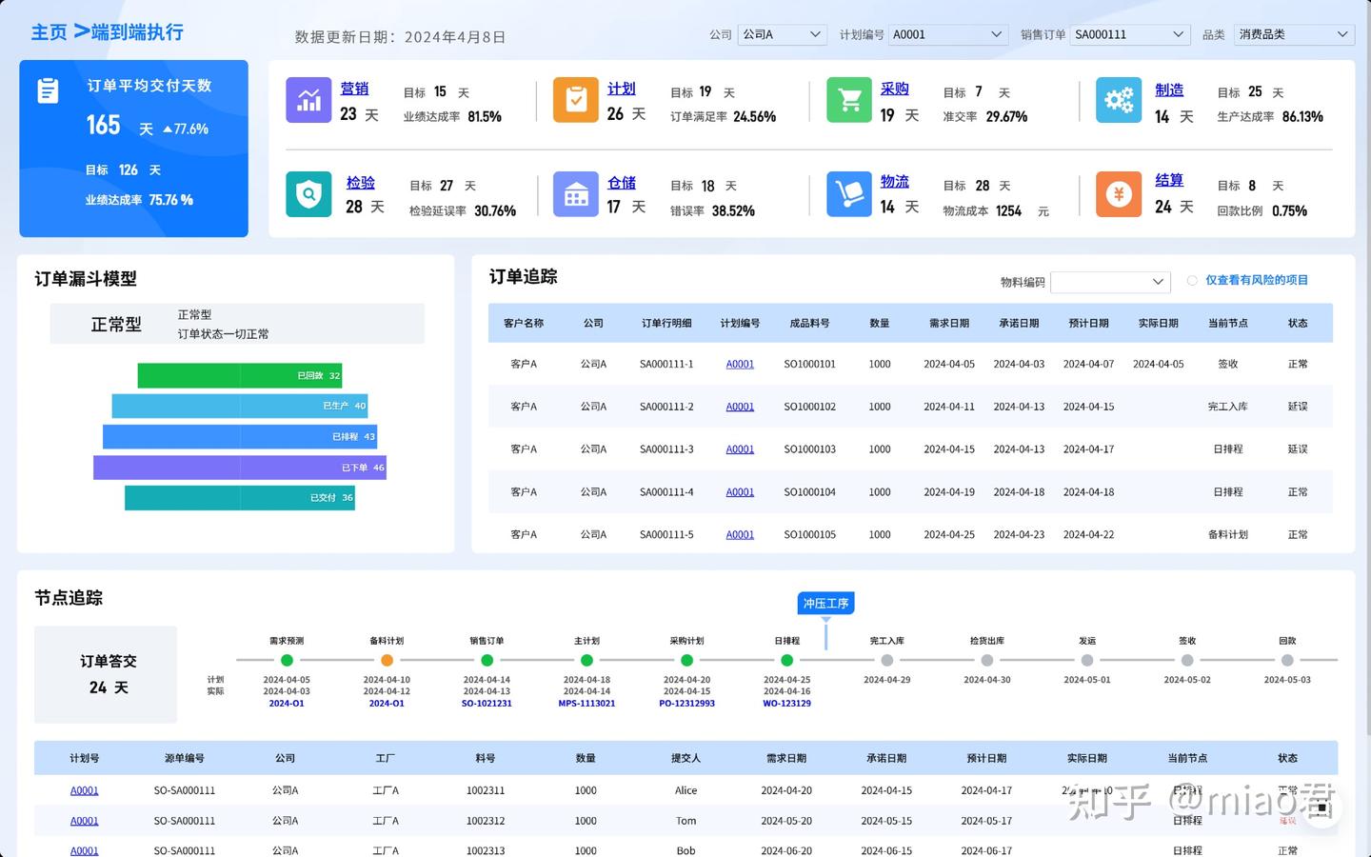The height and width of the screenshot is (857, 1371).
Task: Expand the 品类 消费品类 dropdown
Action: (1294, 34)
